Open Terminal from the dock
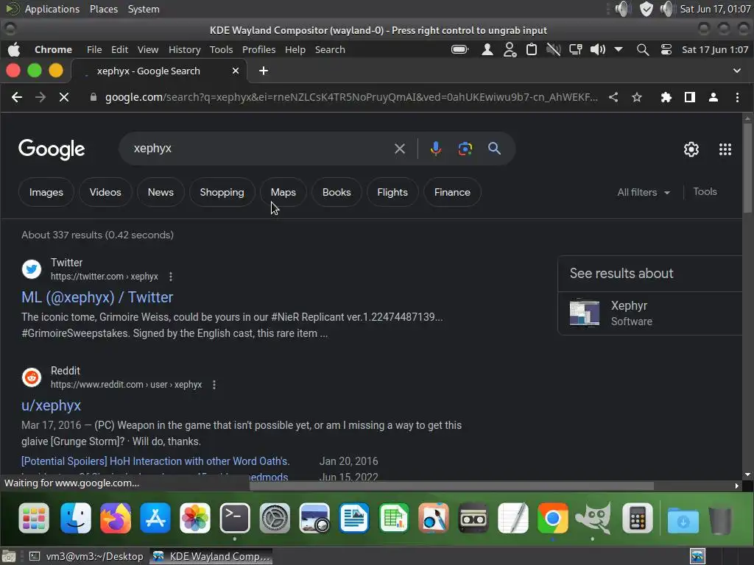 tap(235, 519)
